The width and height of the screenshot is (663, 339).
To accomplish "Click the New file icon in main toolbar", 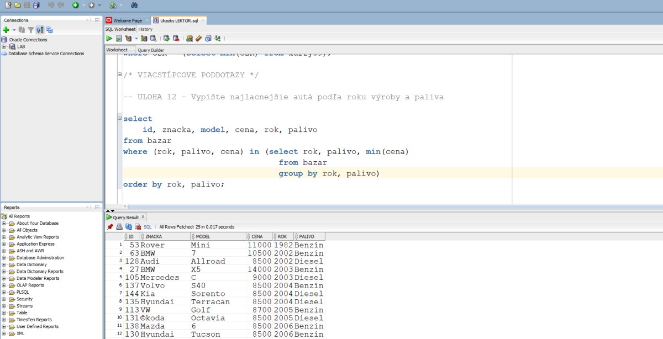I will (8, 5).
